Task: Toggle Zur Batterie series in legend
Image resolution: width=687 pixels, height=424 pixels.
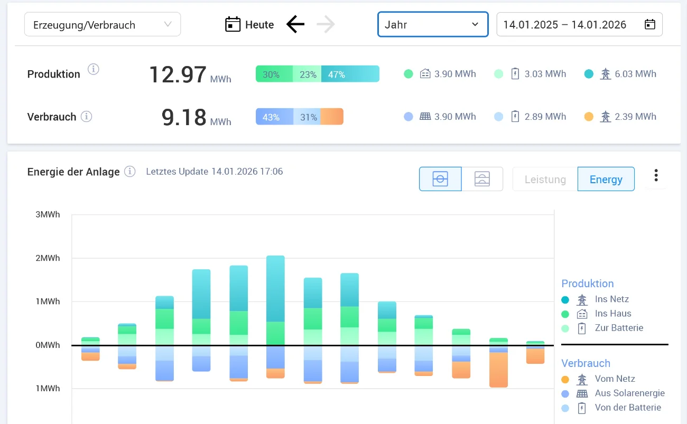Action: (618, 328)
